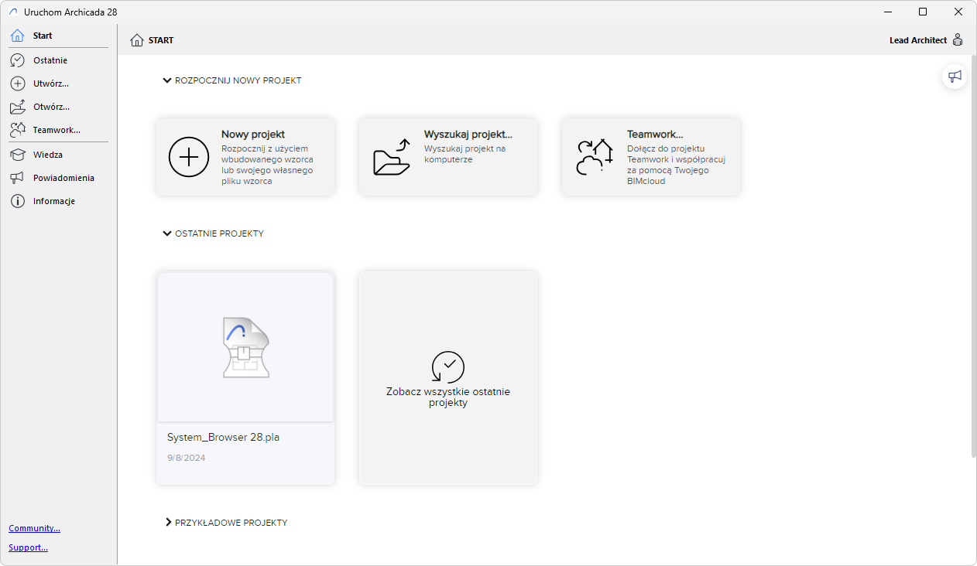Viewport: 977px width, 566px height.
Task: Open Powiadomienia megaphone icon in sidebar
Action: coord(17,178)
